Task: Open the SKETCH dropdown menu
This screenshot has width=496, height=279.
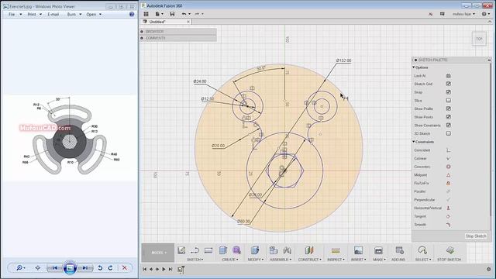Action: click(195, 260)
